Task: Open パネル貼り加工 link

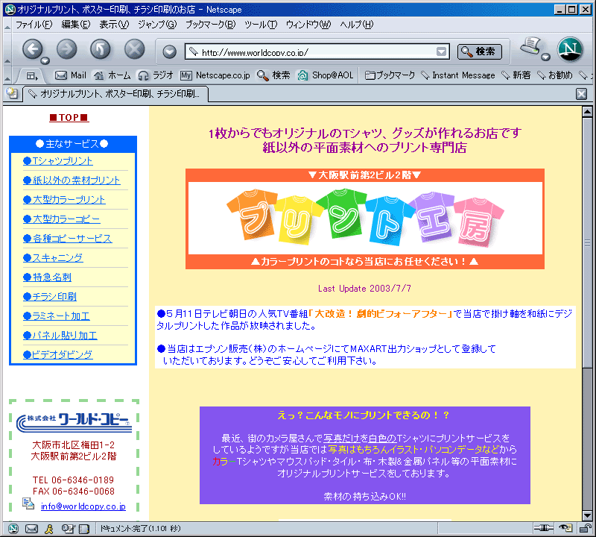Action: click(x=60, y=336)
